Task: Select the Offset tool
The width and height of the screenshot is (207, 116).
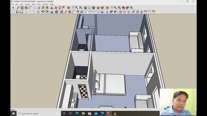Action: 64,8
